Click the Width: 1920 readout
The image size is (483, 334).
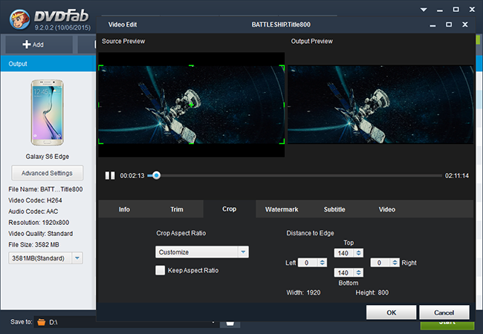pos(303,292)
